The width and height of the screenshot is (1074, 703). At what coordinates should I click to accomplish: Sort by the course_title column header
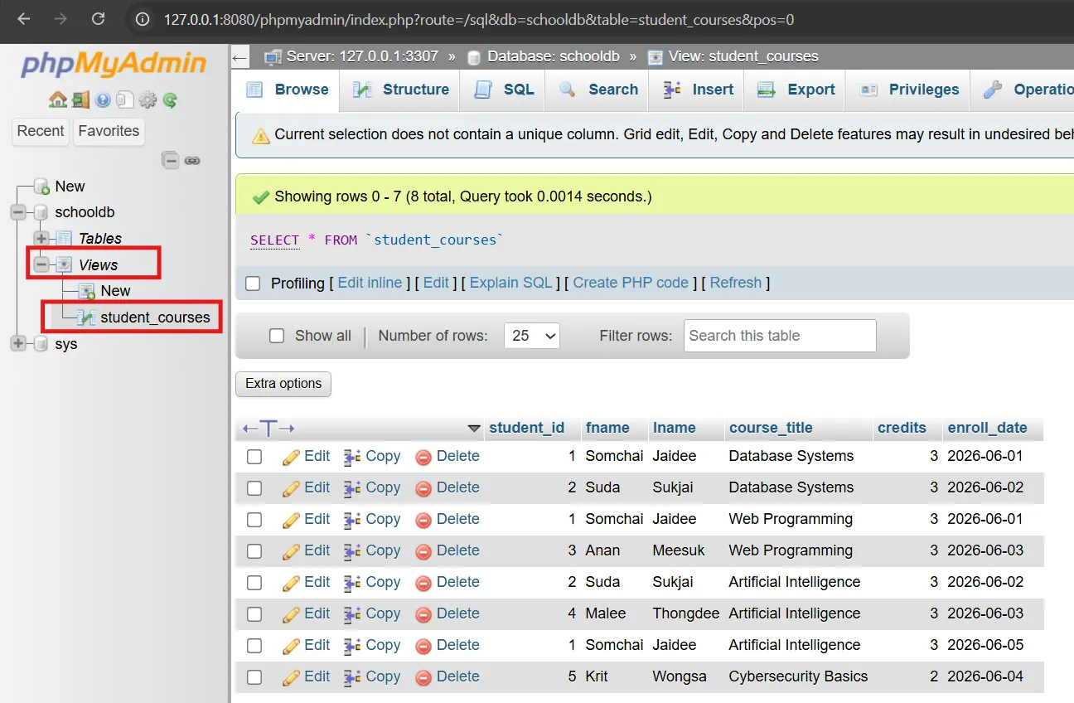tap(771, 429)
